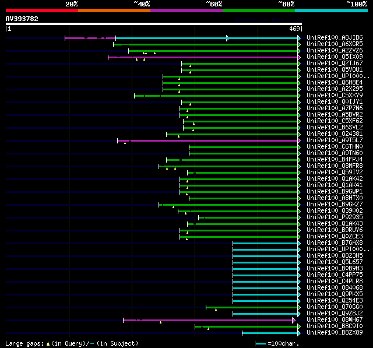The image size is (373, 348).
Task: Select the UniRef100_O84068 label
Action: (335, 288)
